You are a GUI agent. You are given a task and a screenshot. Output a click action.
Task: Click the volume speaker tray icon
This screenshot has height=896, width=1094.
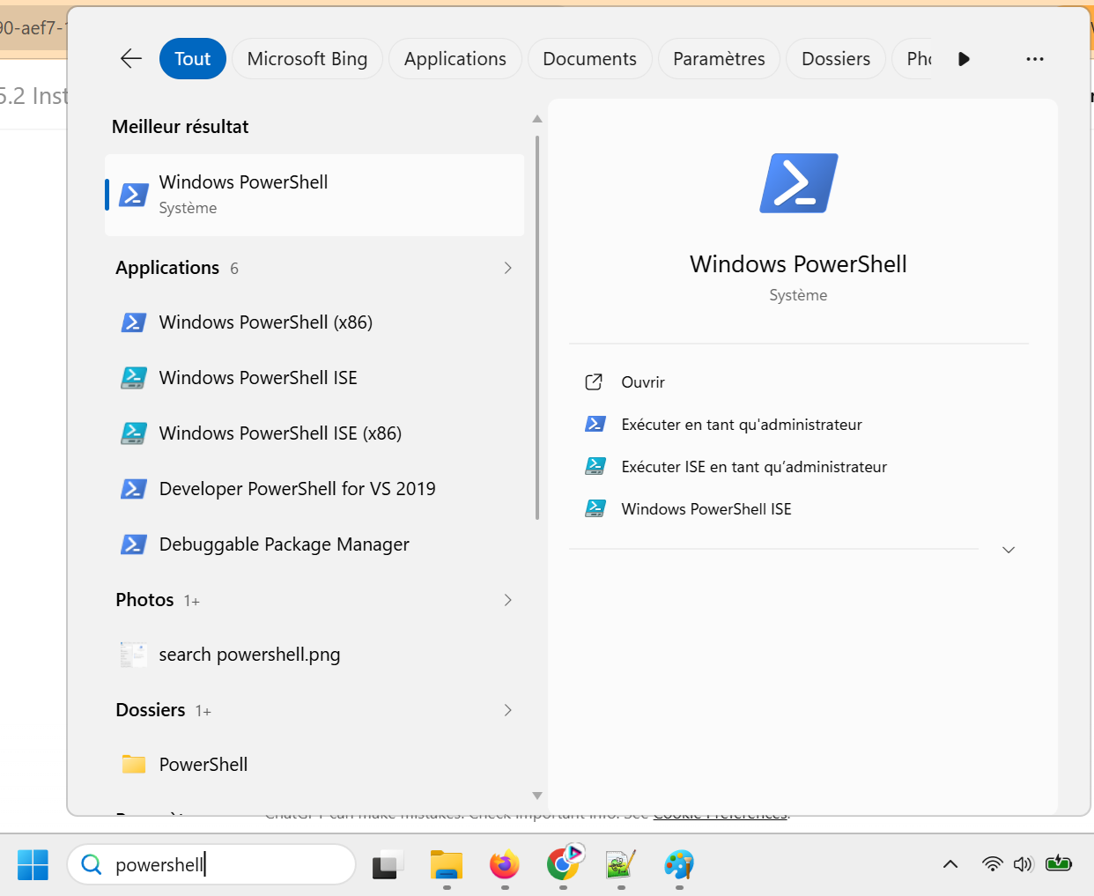click(1023, 864)
